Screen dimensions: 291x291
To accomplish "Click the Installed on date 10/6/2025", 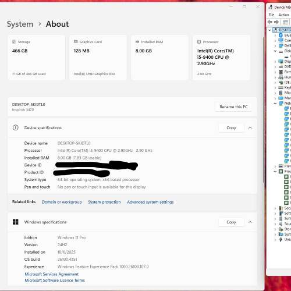I will click(66, 252).
